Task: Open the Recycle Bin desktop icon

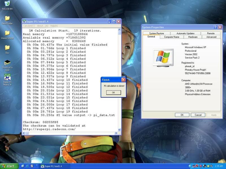Action: click(7, 4)
